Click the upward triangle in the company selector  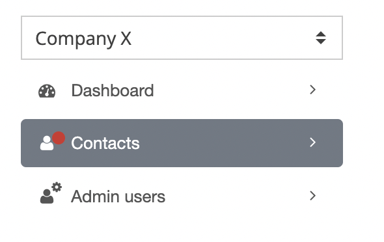[x=321, y=34]
